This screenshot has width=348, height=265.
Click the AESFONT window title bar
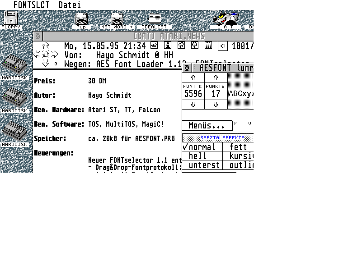click(x=223, y=68)
